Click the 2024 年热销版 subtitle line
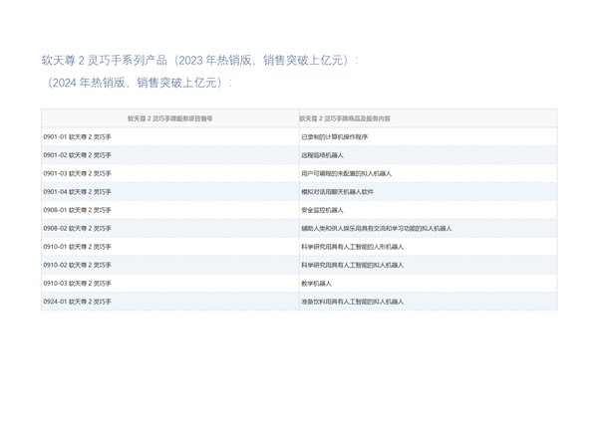The image size is (598, 422). 138,83
